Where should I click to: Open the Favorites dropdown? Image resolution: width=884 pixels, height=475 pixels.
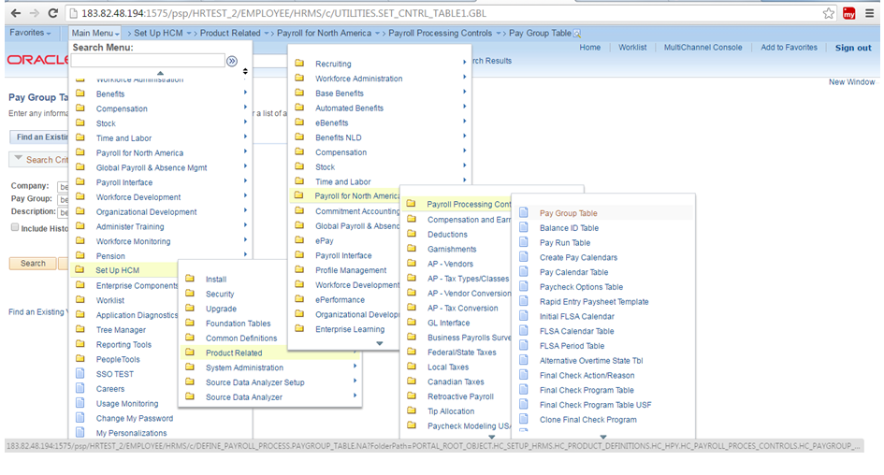[30, 34]
